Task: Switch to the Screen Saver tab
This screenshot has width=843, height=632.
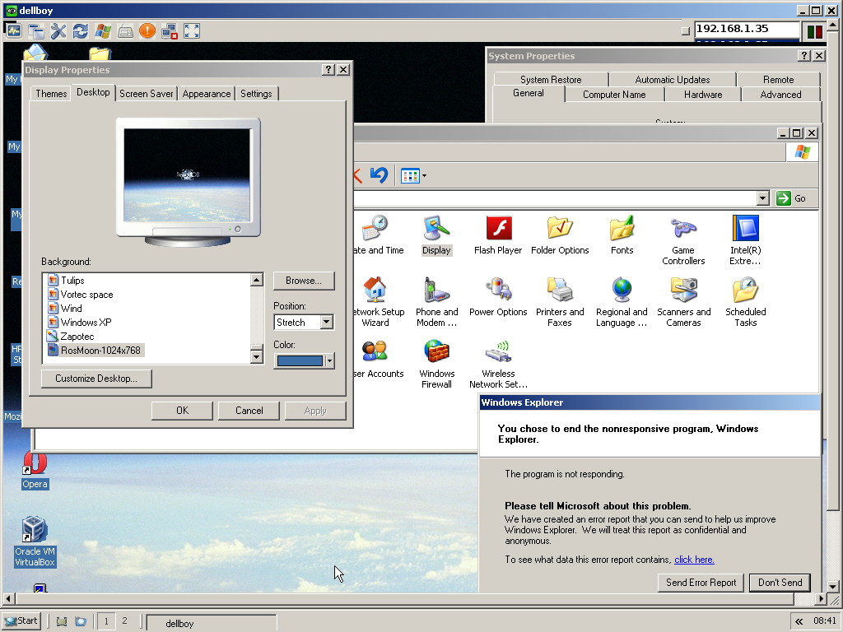Action: [147, 94]
